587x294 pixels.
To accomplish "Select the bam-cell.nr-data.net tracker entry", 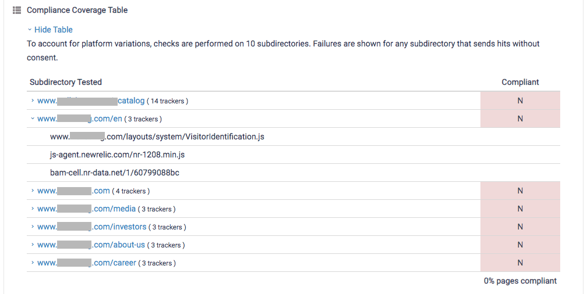I will [115, 173].
